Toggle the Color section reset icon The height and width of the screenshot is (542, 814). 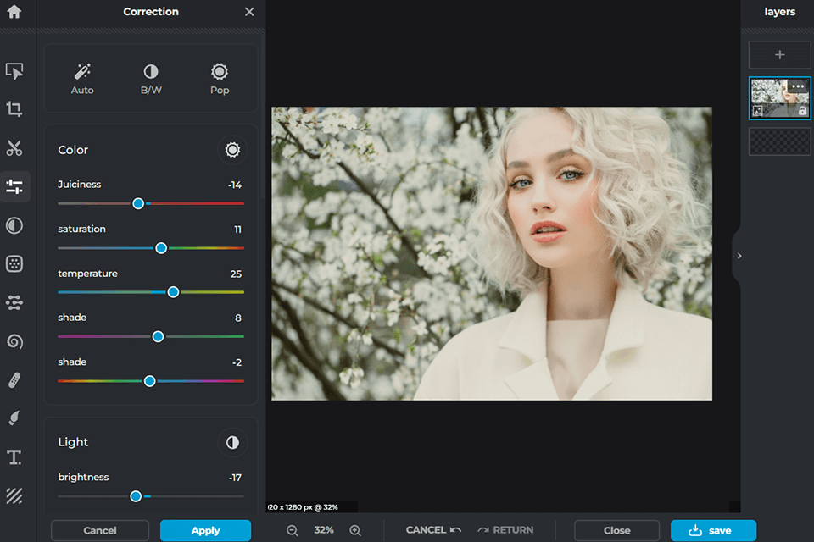click(x=232, y=150)
